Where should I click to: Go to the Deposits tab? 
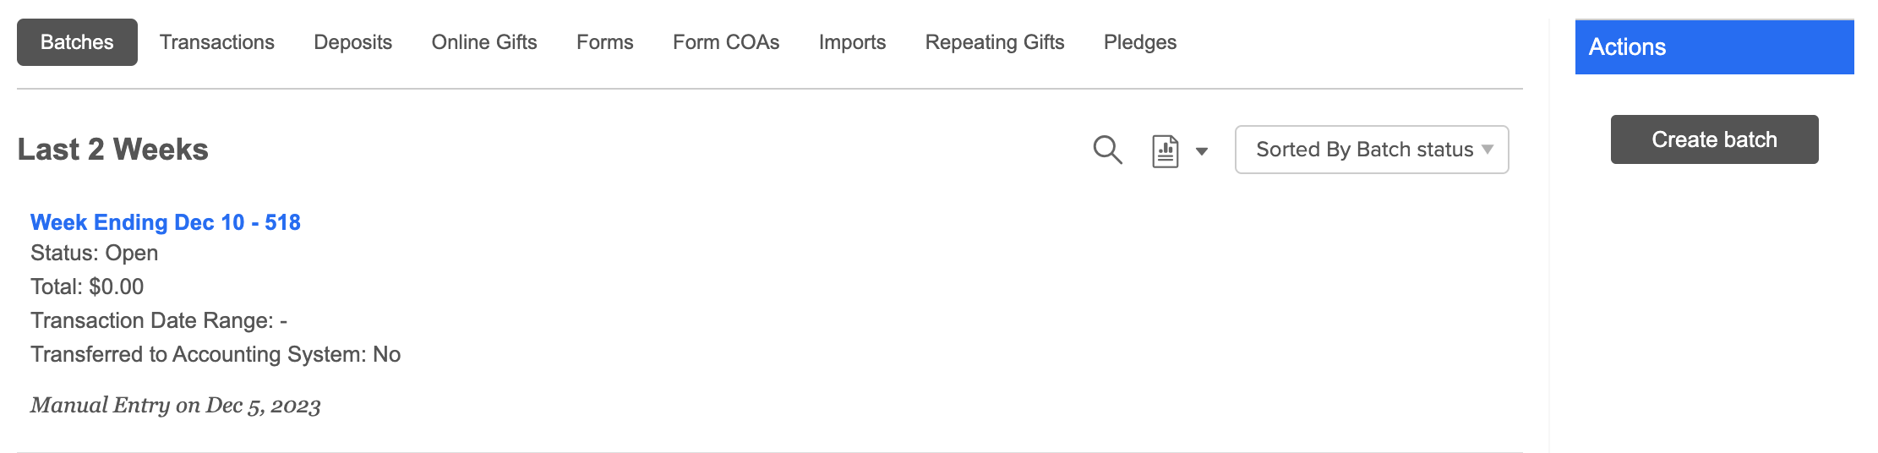pos(353,42)
